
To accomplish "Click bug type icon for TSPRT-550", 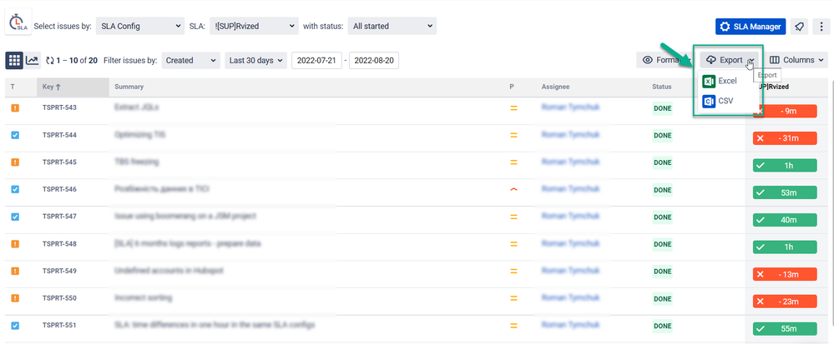I will pyautogui.click(x=15, y=298).
